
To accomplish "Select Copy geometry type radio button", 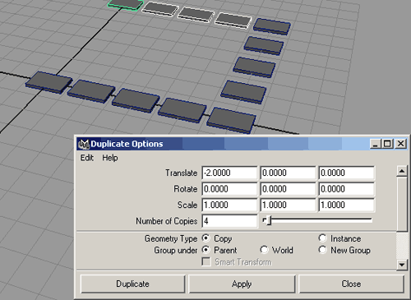I will click(205, 238).
